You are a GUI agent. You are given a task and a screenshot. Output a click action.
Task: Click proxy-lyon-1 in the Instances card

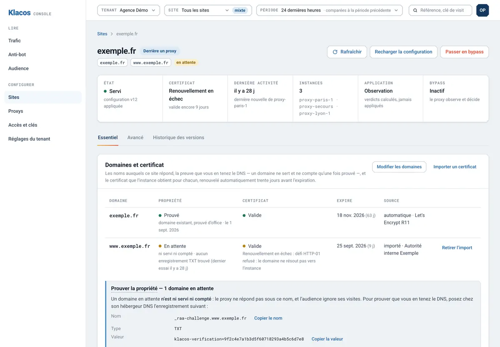[x=315, y=113]
